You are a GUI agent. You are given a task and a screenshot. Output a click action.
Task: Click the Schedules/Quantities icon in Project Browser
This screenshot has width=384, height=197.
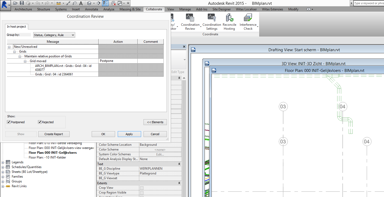tap(8, 167)
